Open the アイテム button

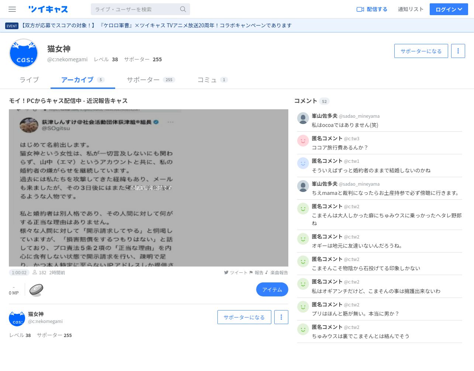[x=272, y=289]
